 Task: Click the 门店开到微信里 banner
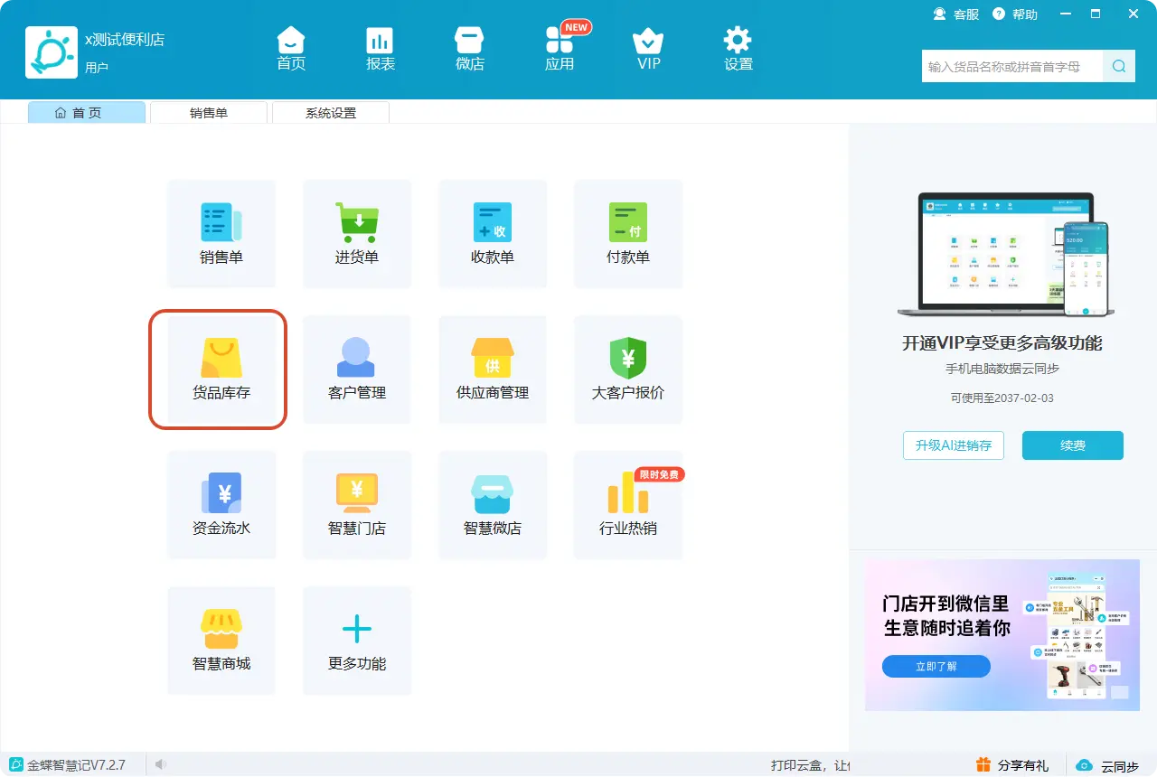pyautogui.click(x=1002, y=635)
